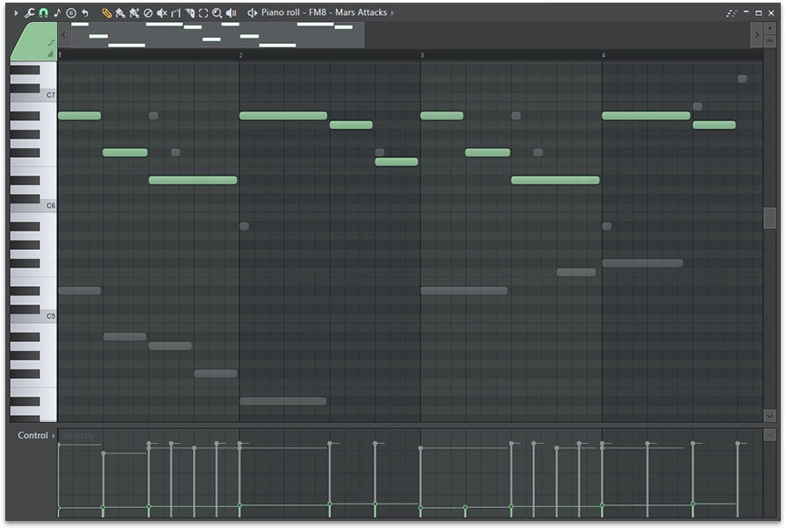This screenshot has height=529, width=786.
Task: Activate the Slice tool
Action: [x=189, y=12]
